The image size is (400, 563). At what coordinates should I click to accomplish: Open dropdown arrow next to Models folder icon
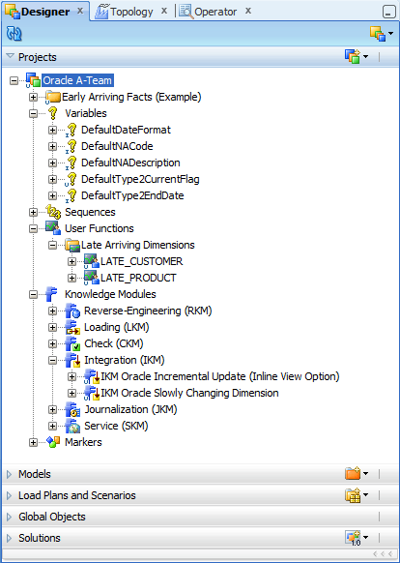365,473
